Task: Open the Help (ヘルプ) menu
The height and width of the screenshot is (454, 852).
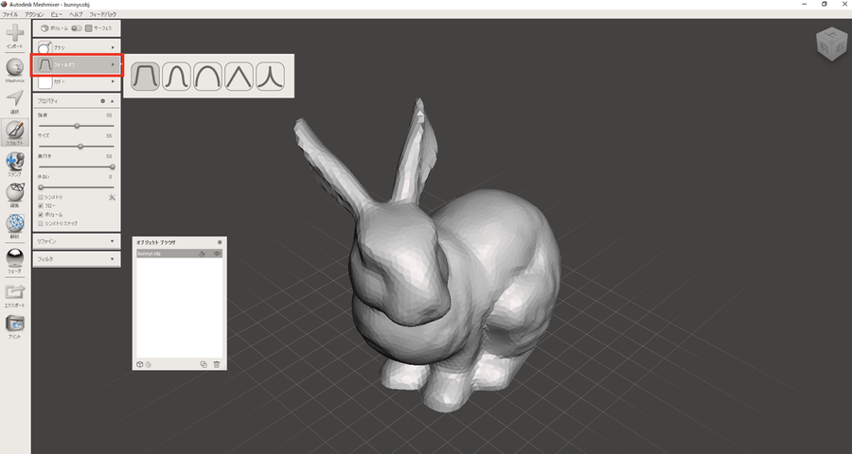Action: (75, 15)
